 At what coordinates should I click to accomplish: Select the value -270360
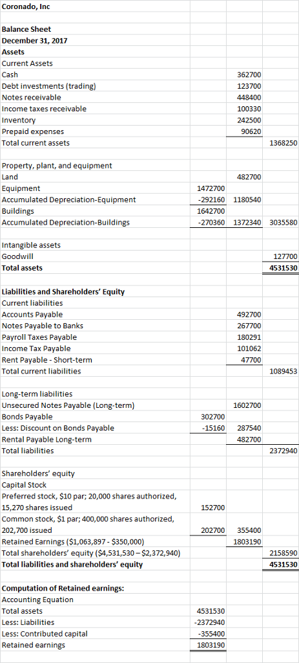tap(212, 223)
